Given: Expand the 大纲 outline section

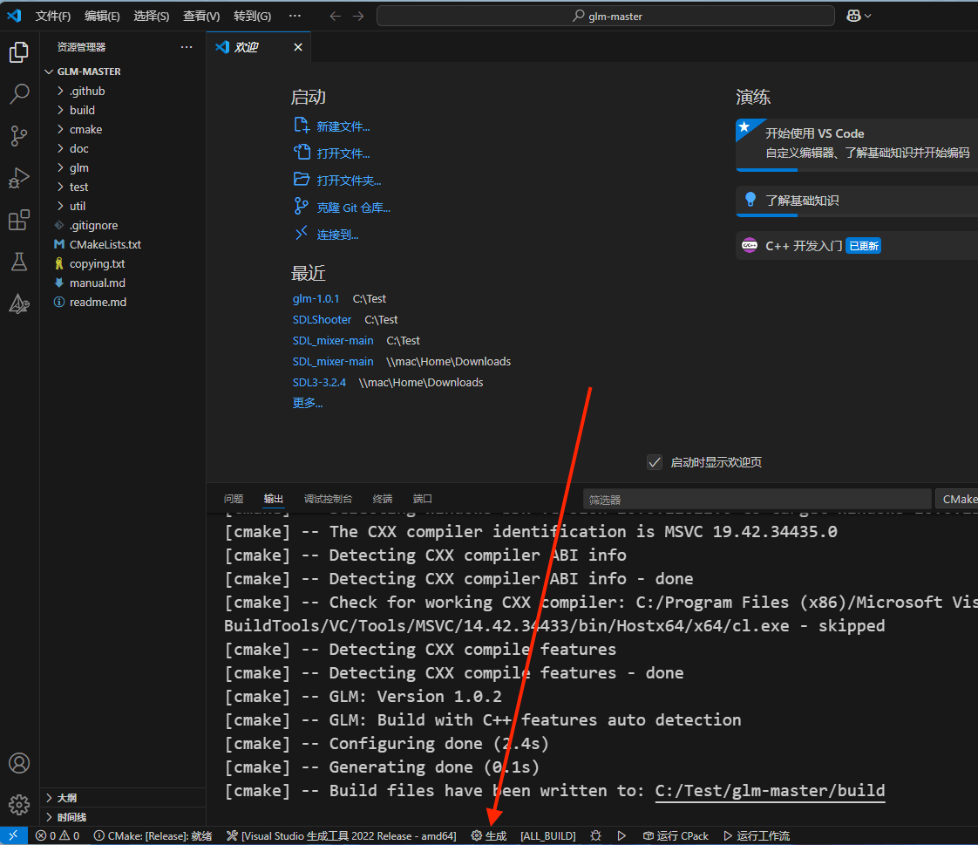Looking at the screenshot, I should pyautogui.click(x=66, y=798).
